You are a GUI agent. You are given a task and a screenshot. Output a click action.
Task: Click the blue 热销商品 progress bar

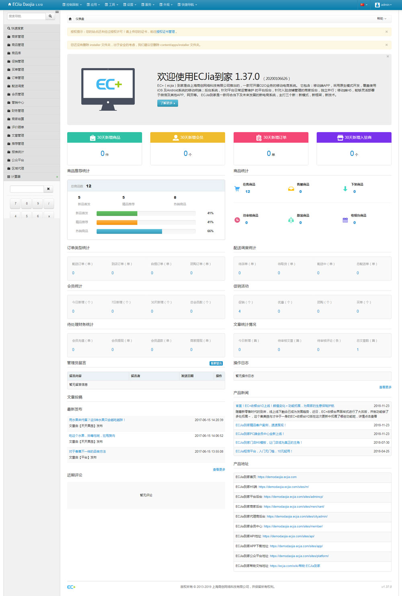[x=129, y=231]
